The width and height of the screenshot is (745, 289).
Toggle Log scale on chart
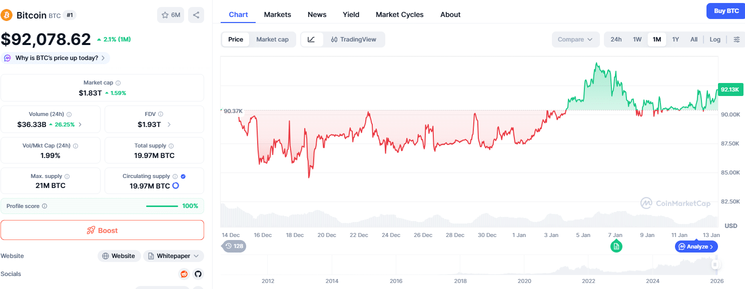click(715, 39)
